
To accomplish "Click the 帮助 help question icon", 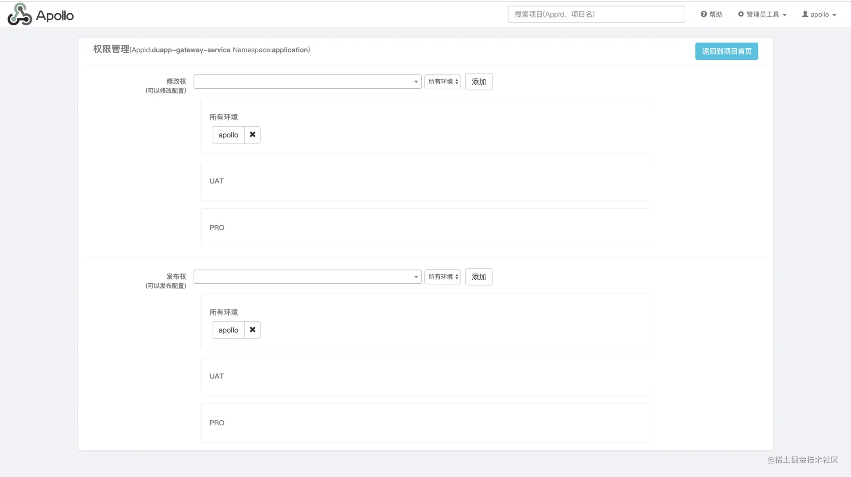I will coord(703,14).
